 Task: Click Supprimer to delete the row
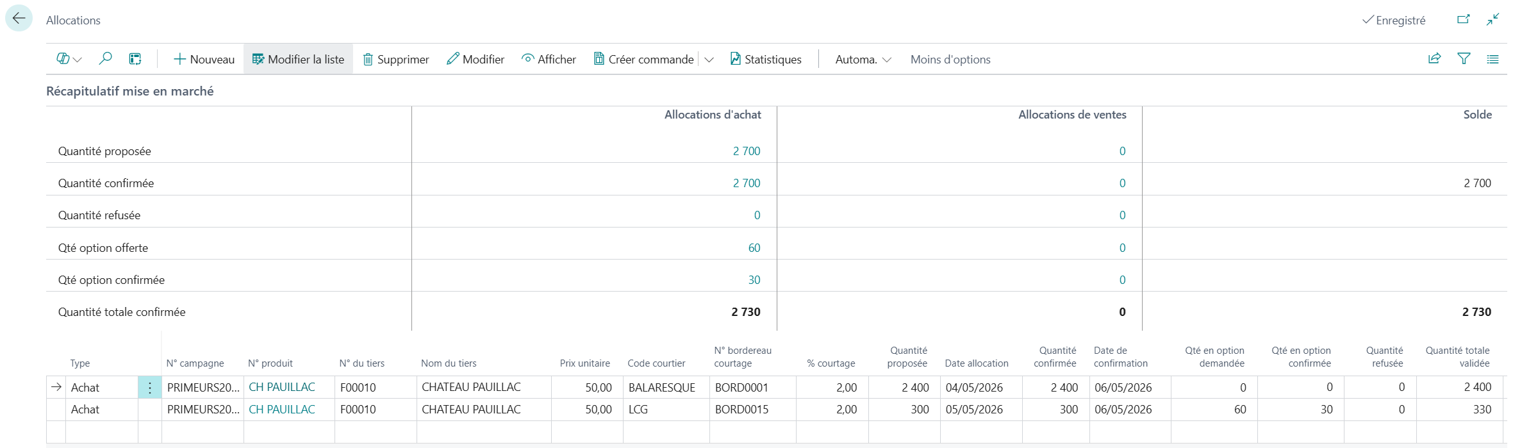396,59
